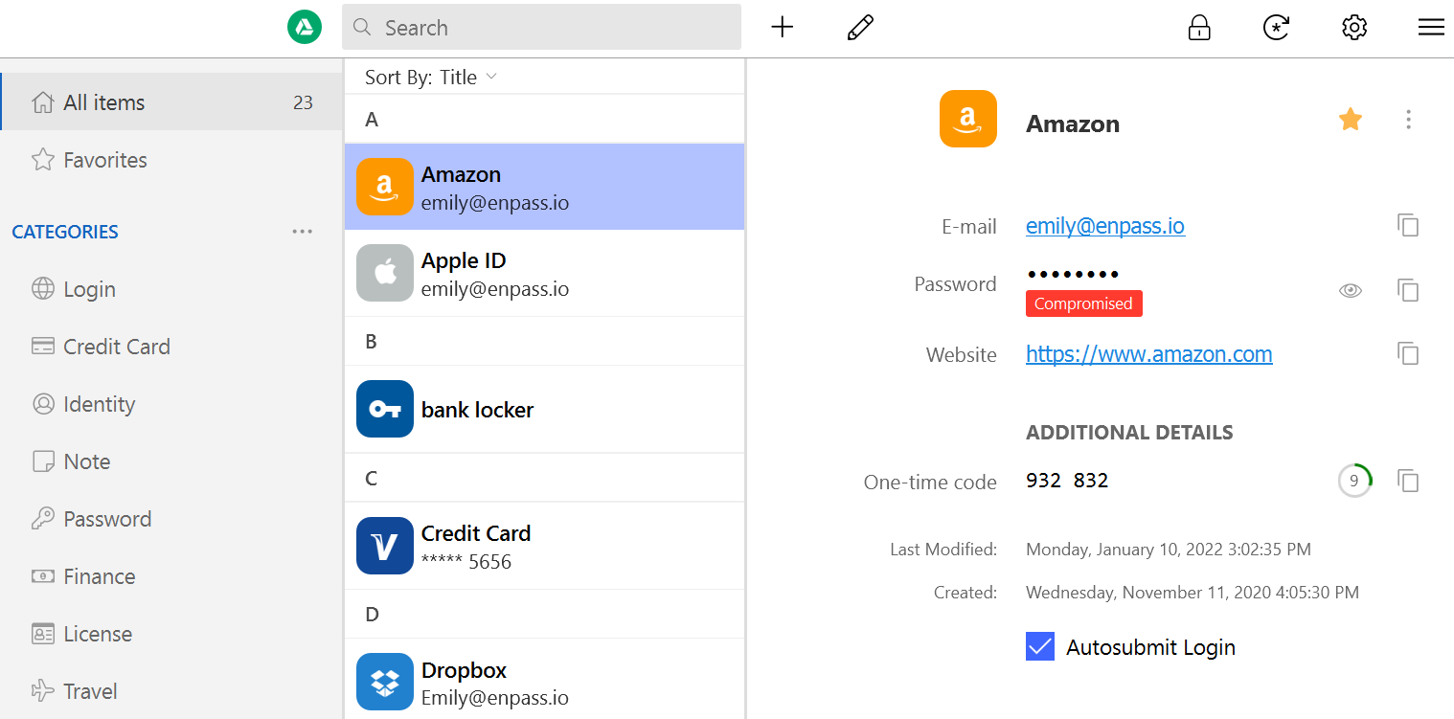1454x719 pixels.
Task: Open the Amazon item's three-dot menu
Action: [1408, 120]
